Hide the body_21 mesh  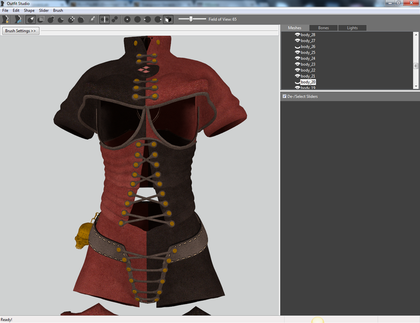tap(297, 76)
